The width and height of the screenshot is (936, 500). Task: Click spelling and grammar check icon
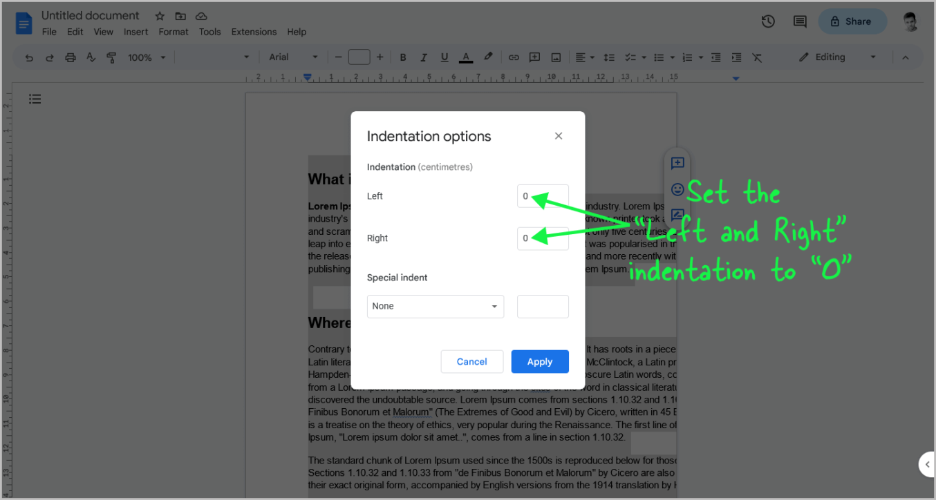[x=91, y=57]
